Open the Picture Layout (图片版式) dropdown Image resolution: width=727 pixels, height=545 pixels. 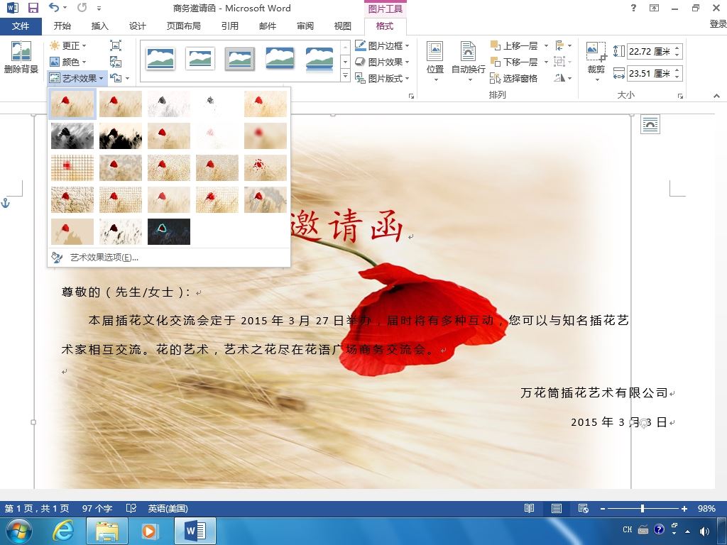click(x=382, y=78)
